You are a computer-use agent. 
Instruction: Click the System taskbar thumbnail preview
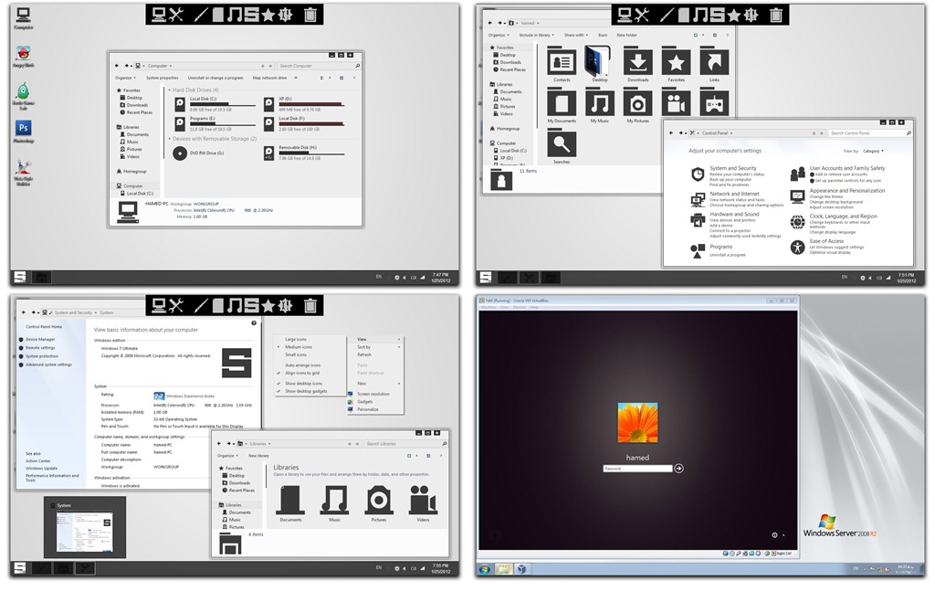click(x=84, y=527)
